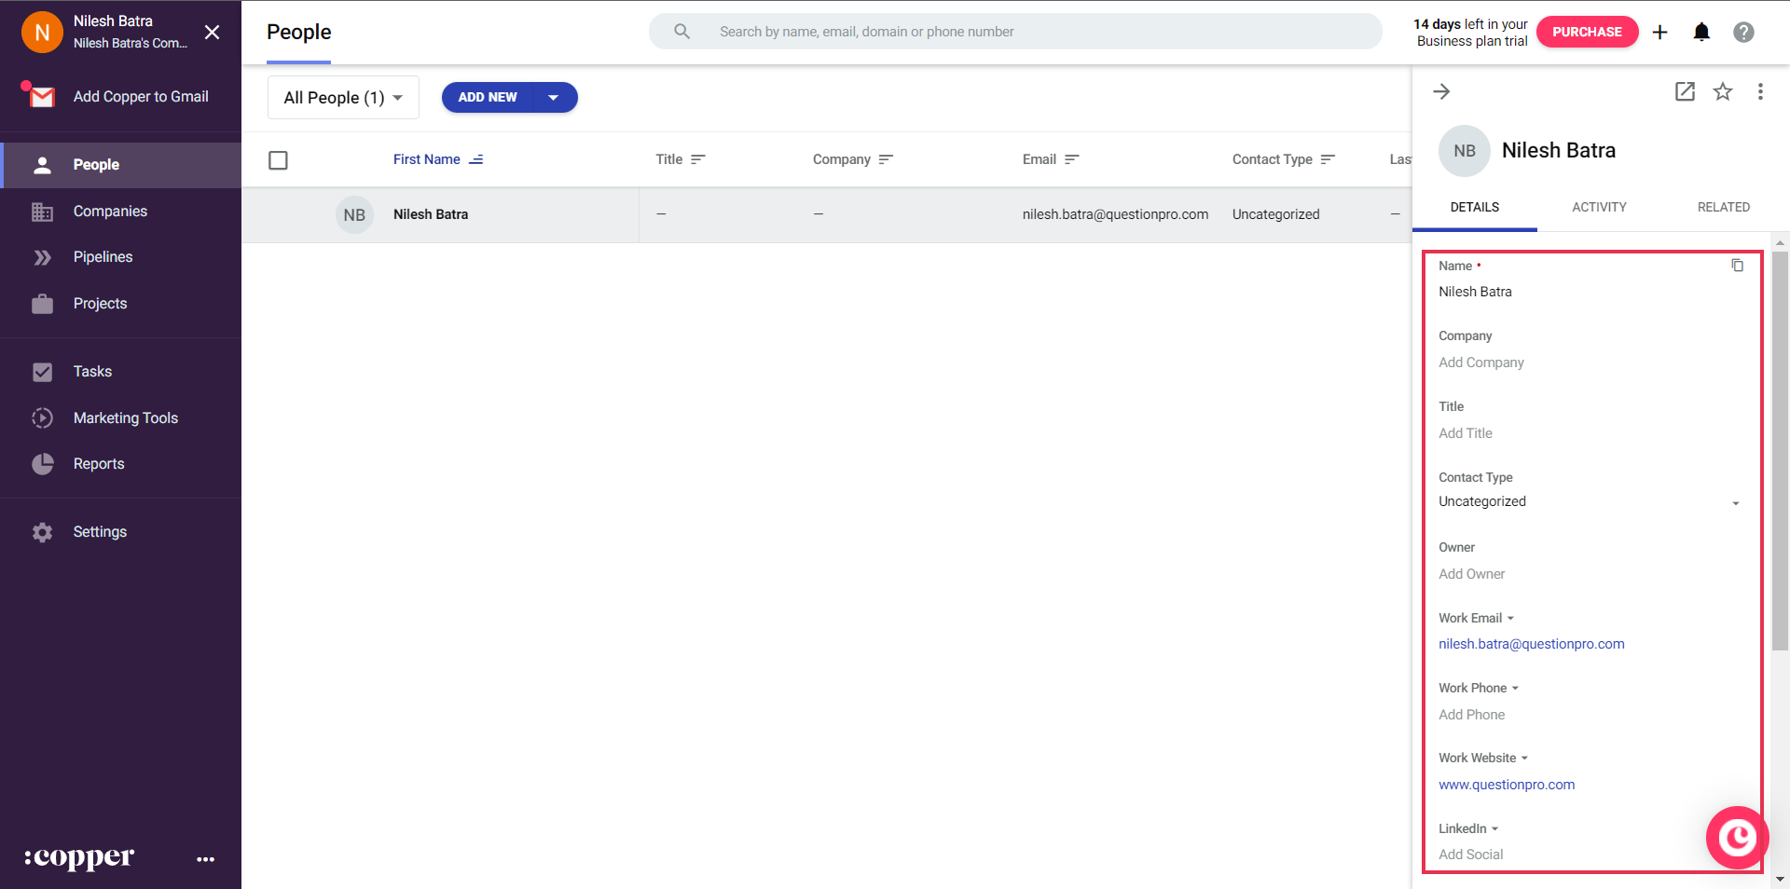Viewport: 1790px width, 889px height.
Task: Click inside the search bar
Action: 1016,31
